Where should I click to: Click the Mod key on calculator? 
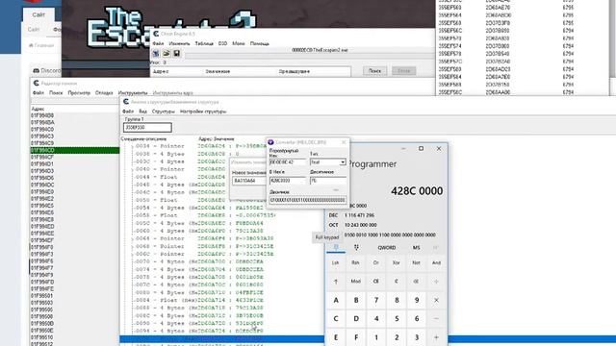click(x=356, y=282)
